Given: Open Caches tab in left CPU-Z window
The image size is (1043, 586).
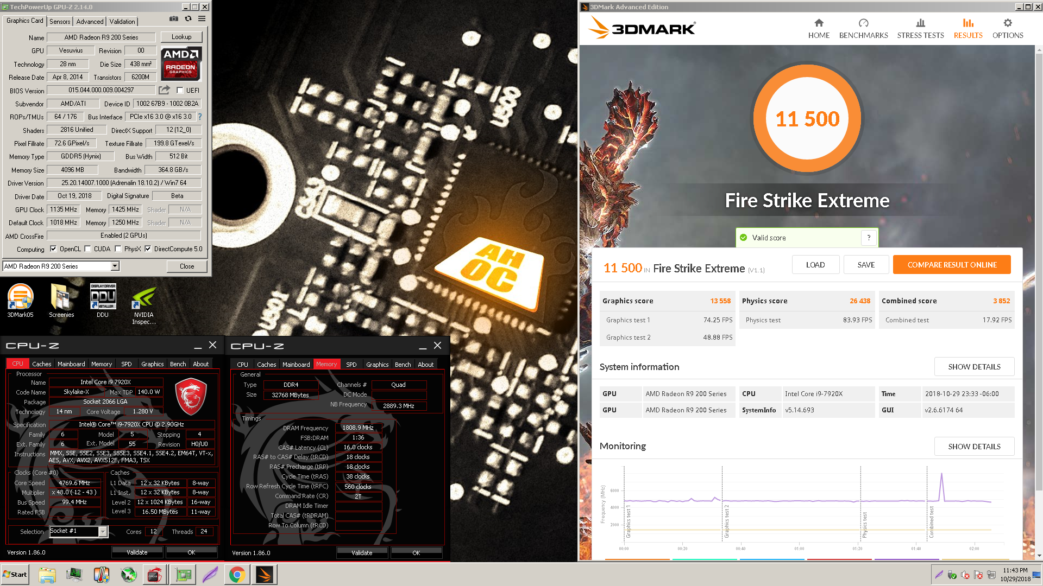Looking at the screenshot, I should point(41,364).
